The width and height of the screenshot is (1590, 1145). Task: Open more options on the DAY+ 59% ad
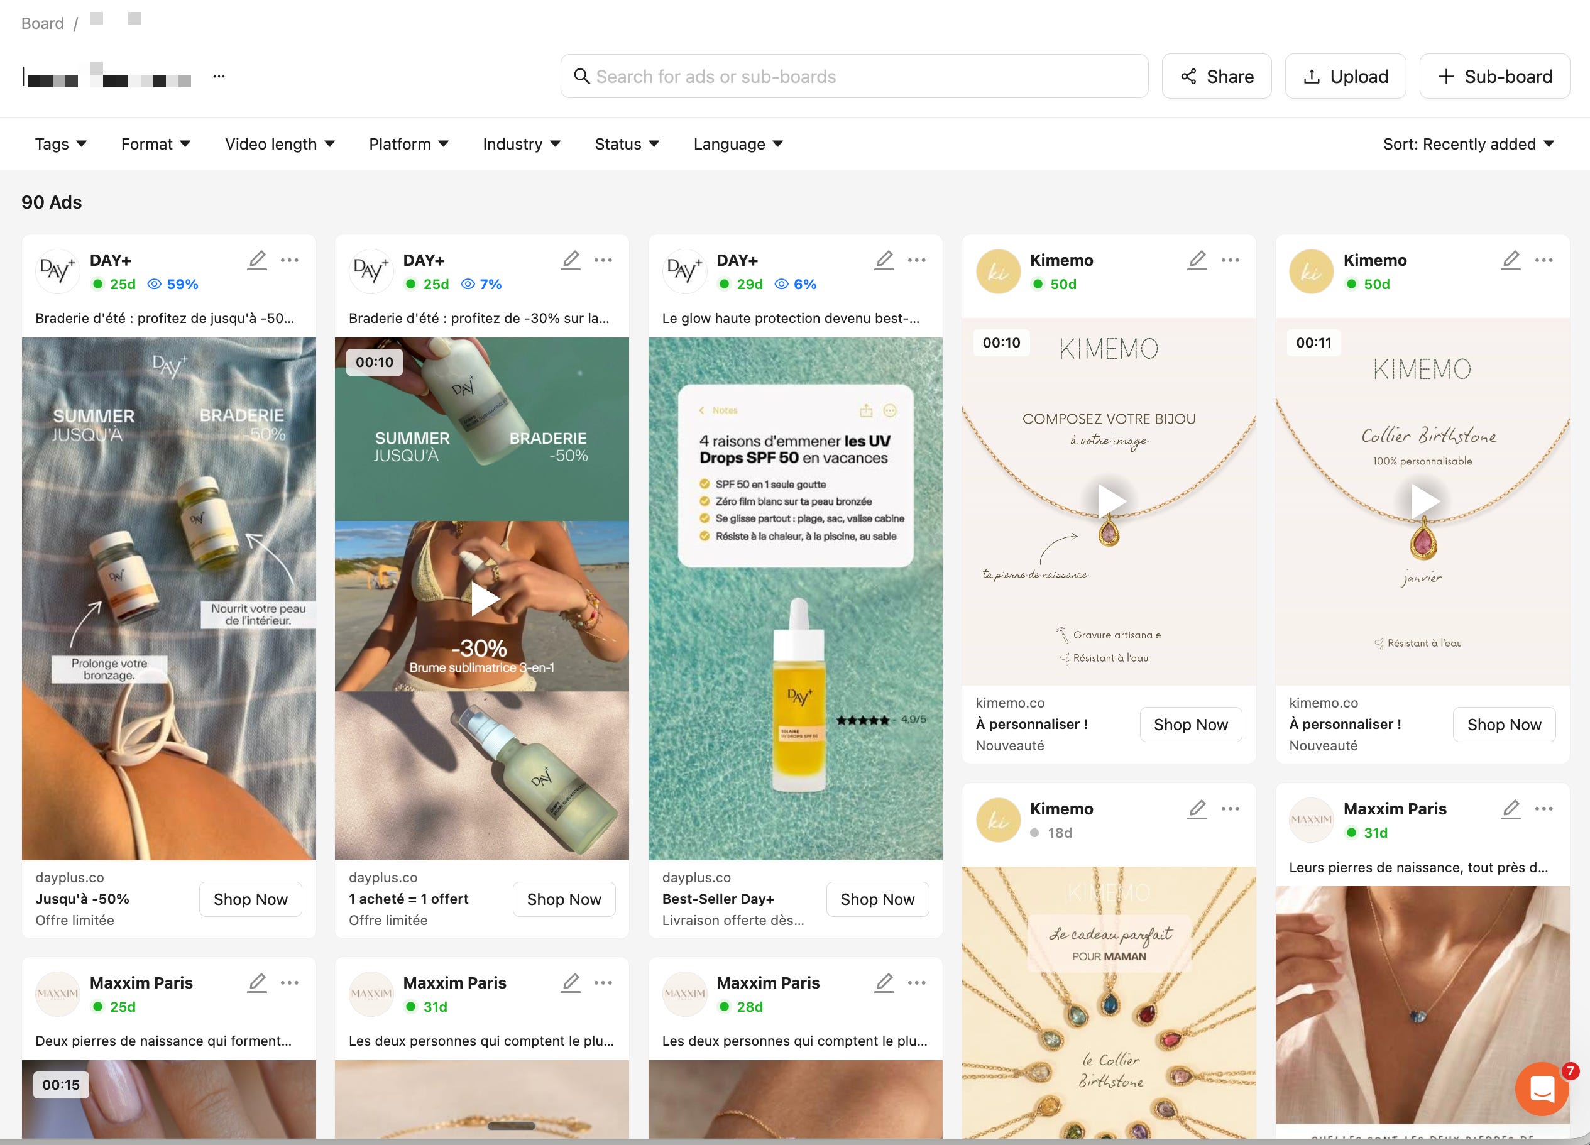click(x=290, y=260)
